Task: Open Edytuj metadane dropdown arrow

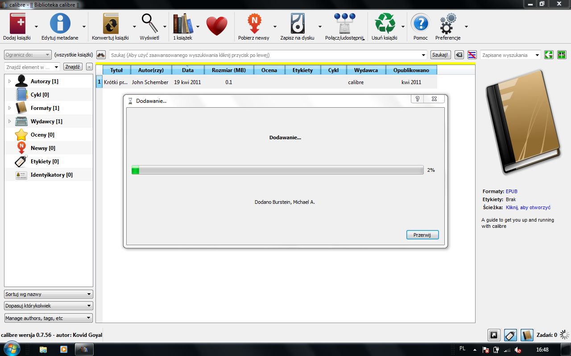Action: (84, 26)
